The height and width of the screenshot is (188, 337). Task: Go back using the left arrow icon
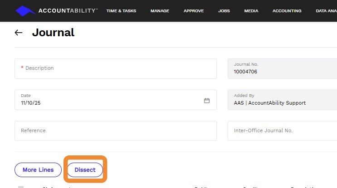point(19,33)
